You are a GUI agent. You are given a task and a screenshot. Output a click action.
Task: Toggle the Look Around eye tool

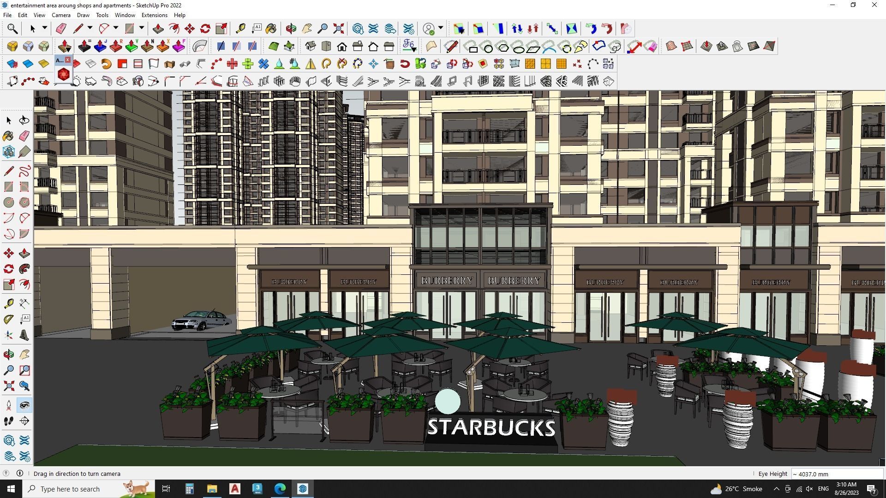[x=24, y=405]
